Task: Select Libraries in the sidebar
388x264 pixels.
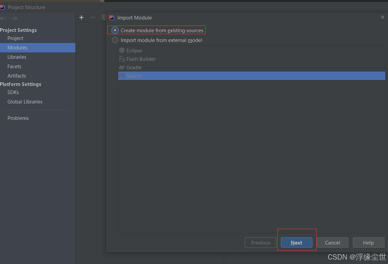Action: pyautogui.click(x=16, y=57)
